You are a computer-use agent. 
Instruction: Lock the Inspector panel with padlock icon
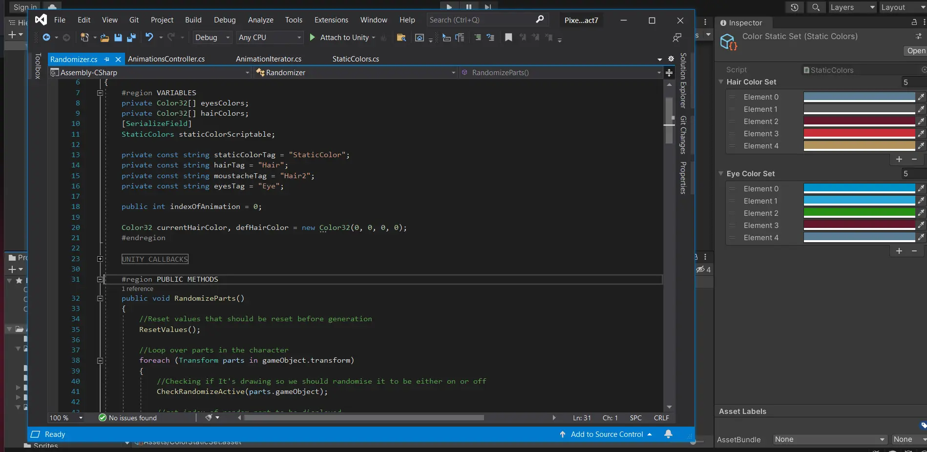pyautogui.click(x=914, y=22)
